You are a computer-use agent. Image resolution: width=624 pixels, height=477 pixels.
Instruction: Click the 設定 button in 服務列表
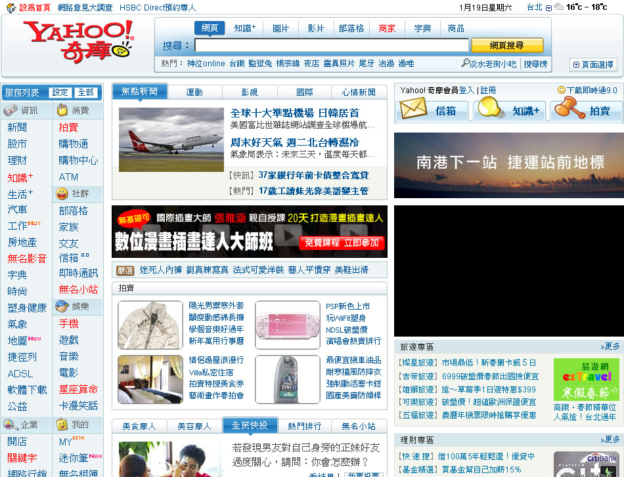tap(60, 93)
